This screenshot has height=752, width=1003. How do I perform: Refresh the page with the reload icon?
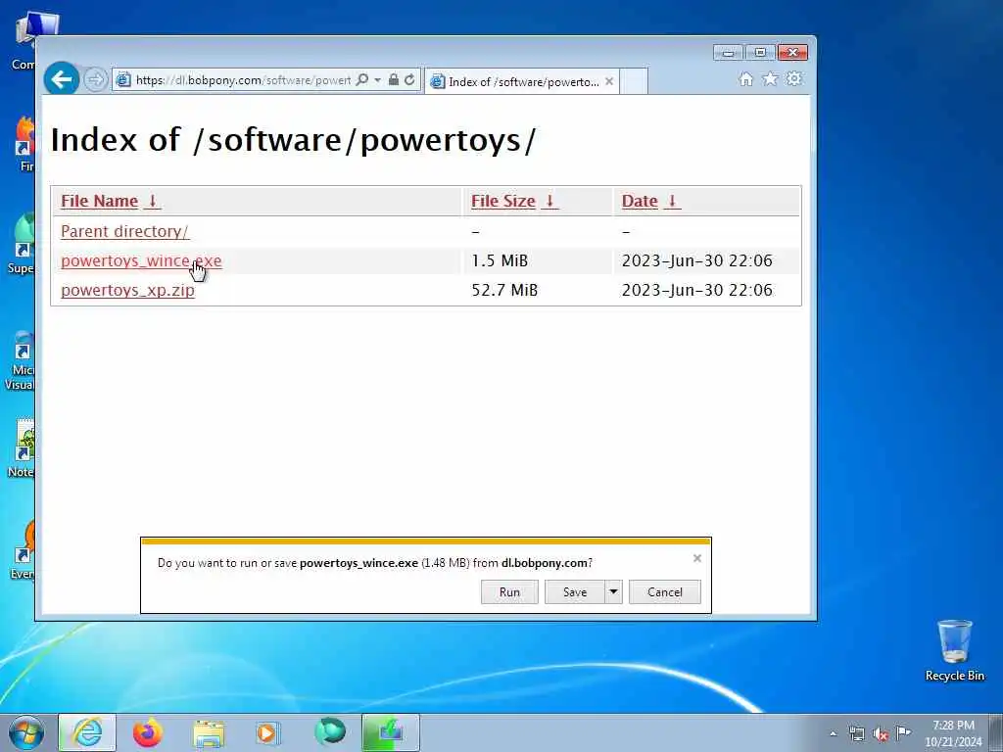coord(409,80)
